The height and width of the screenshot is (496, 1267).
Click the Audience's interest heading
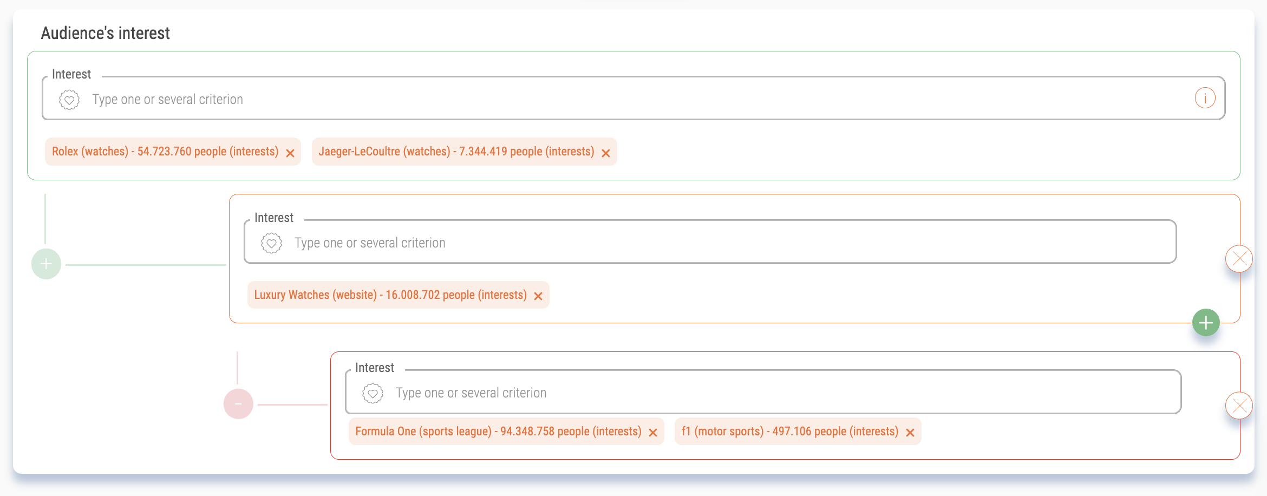pyautogui.click(x=106, y=33)
